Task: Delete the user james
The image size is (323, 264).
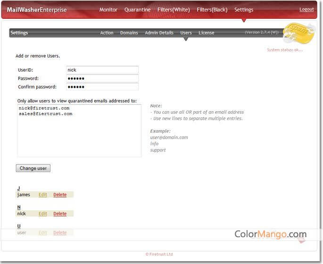Action: (x=60, y=195)
